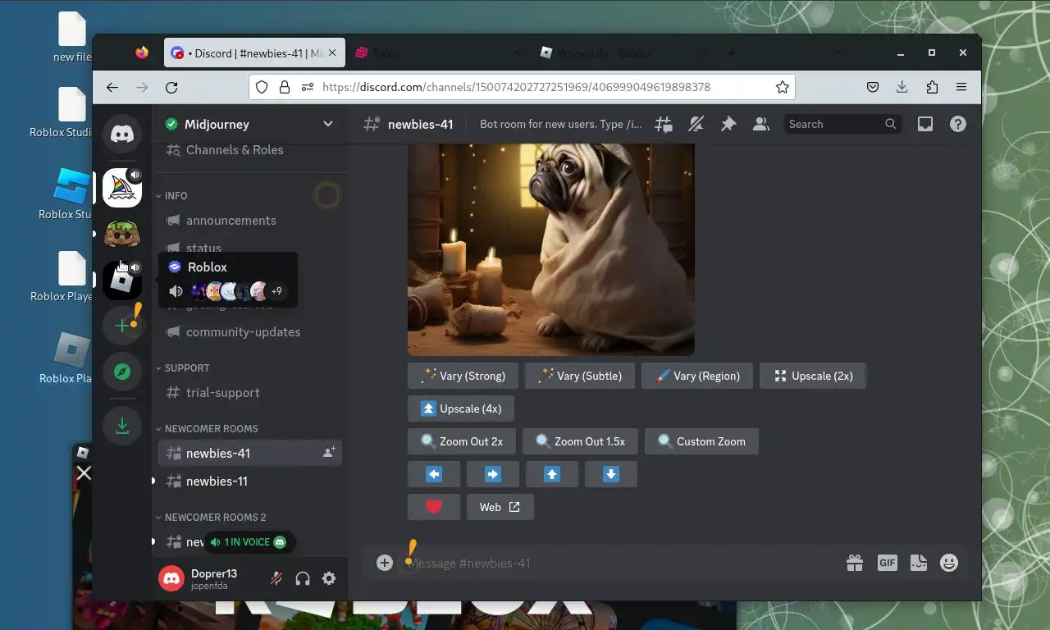Click the pan left arrow button

[434, 474]
